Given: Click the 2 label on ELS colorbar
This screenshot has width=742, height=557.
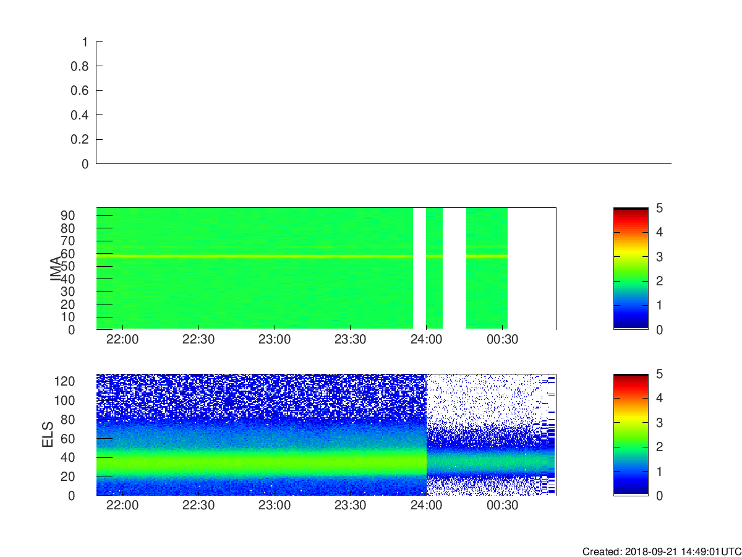Looking at the screenshot, I should [659, 447].
